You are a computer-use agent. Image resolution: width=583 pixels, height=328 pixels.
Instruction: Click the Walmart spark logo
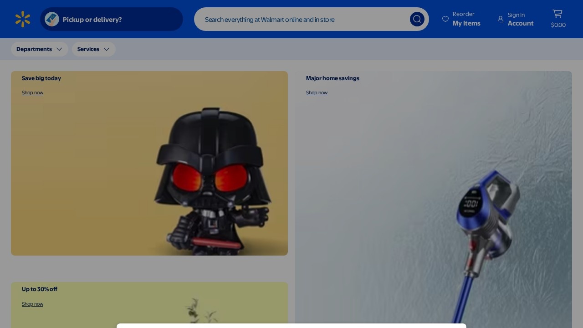tap(23, 19)
